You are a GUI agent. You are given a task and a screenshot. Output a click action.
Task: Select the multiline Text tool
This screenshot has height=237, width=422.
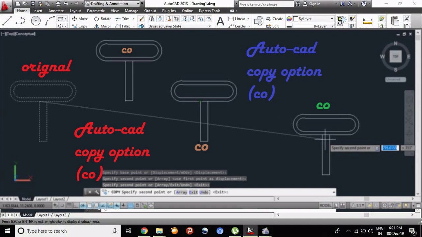(x=220, y=22)
